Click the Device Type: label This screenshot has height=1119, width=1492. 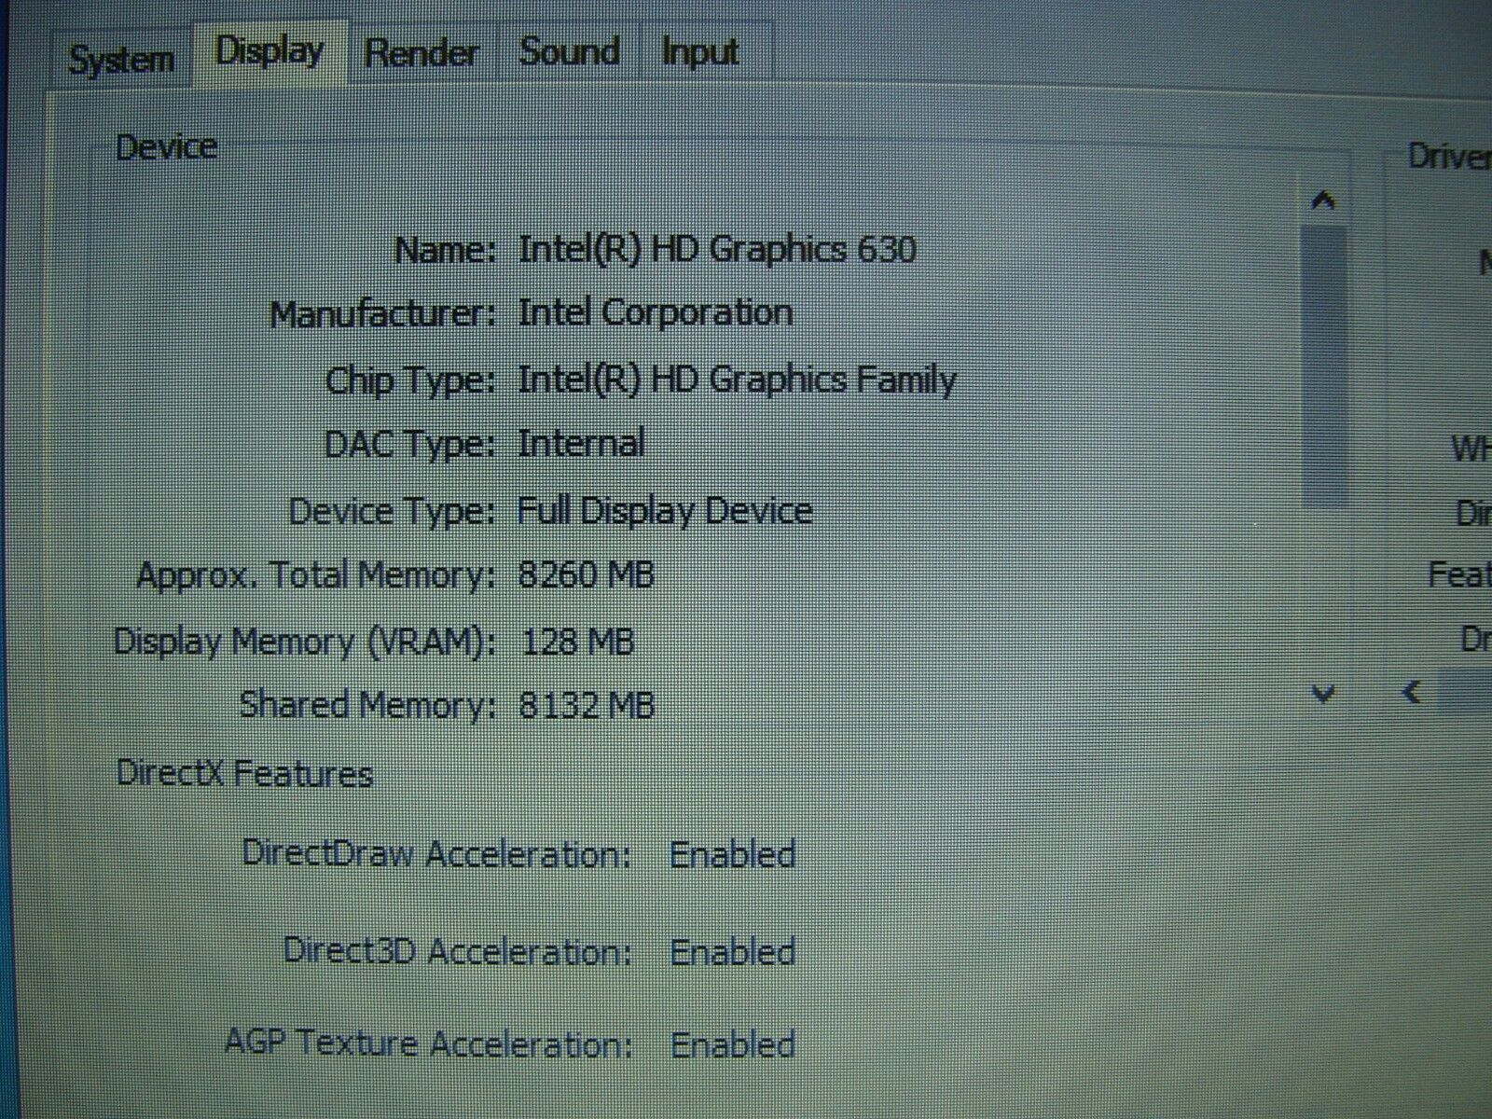pyautogui.click(x=392, y=512)
